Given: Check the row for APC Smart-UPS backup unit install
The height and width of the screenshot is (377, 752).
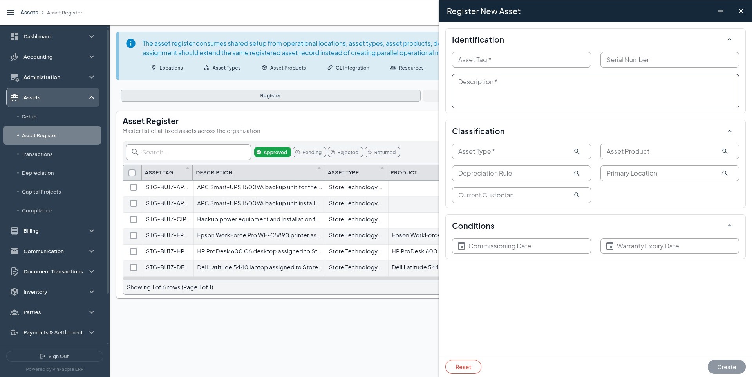Looking at the screenshot, I should click(x=134, y=203).
